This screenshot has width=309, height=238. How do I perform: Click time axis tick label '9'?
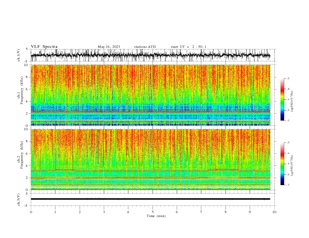coord(250,212)
